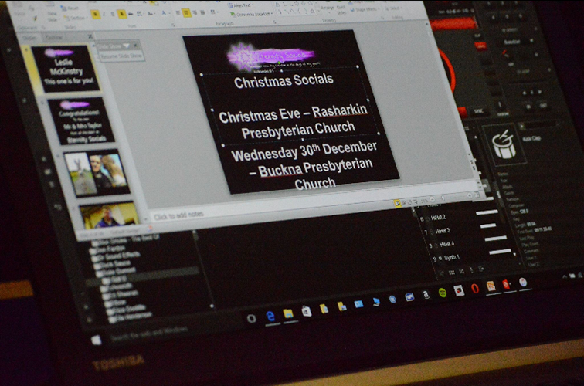
Task: Toggle center text alignment in ribbon
Action: (186, 13)
